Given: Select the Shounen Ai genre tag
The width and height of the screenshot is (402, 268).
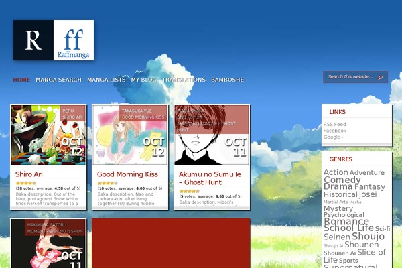Looking at the screenshot, I should tap(340, 253).
